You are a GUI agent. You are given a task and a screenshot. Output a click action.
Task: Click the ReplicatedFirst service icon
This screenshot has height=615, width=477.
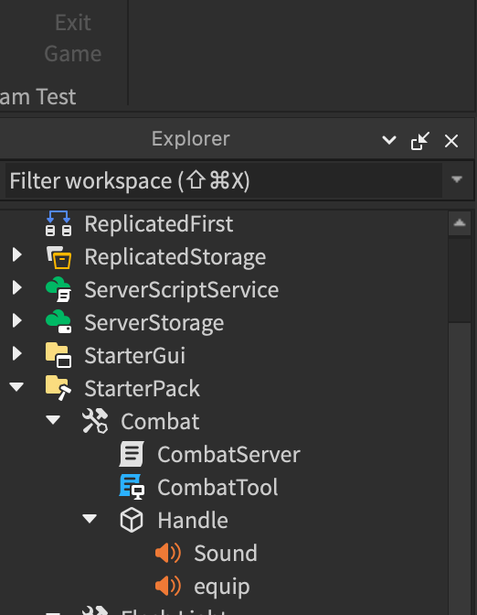click(58, 223)
